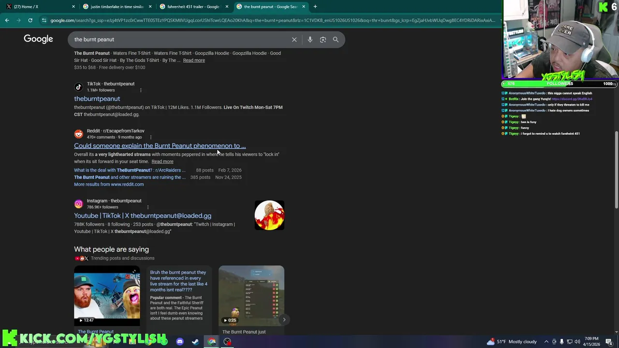
Task: Clear the search box with the X icon
Action: click(x=294, y=40)
